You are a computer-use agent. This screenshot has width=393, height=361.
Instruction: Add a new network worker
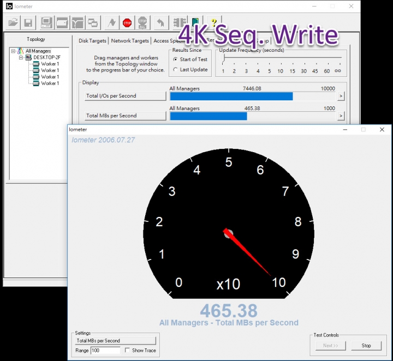pyautogui.click(x=78, y=23)
